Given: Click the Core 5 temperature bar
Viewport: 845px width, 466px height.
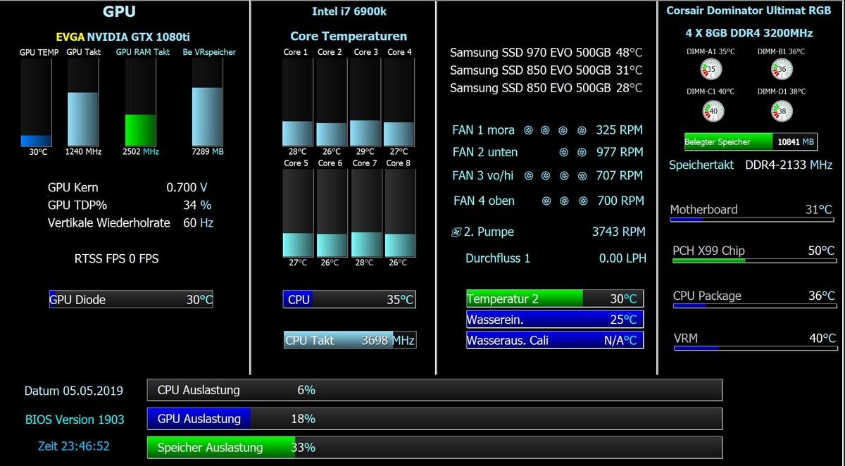Looking at the screenshot, I should pyautogui.click(x=298, y=213).
